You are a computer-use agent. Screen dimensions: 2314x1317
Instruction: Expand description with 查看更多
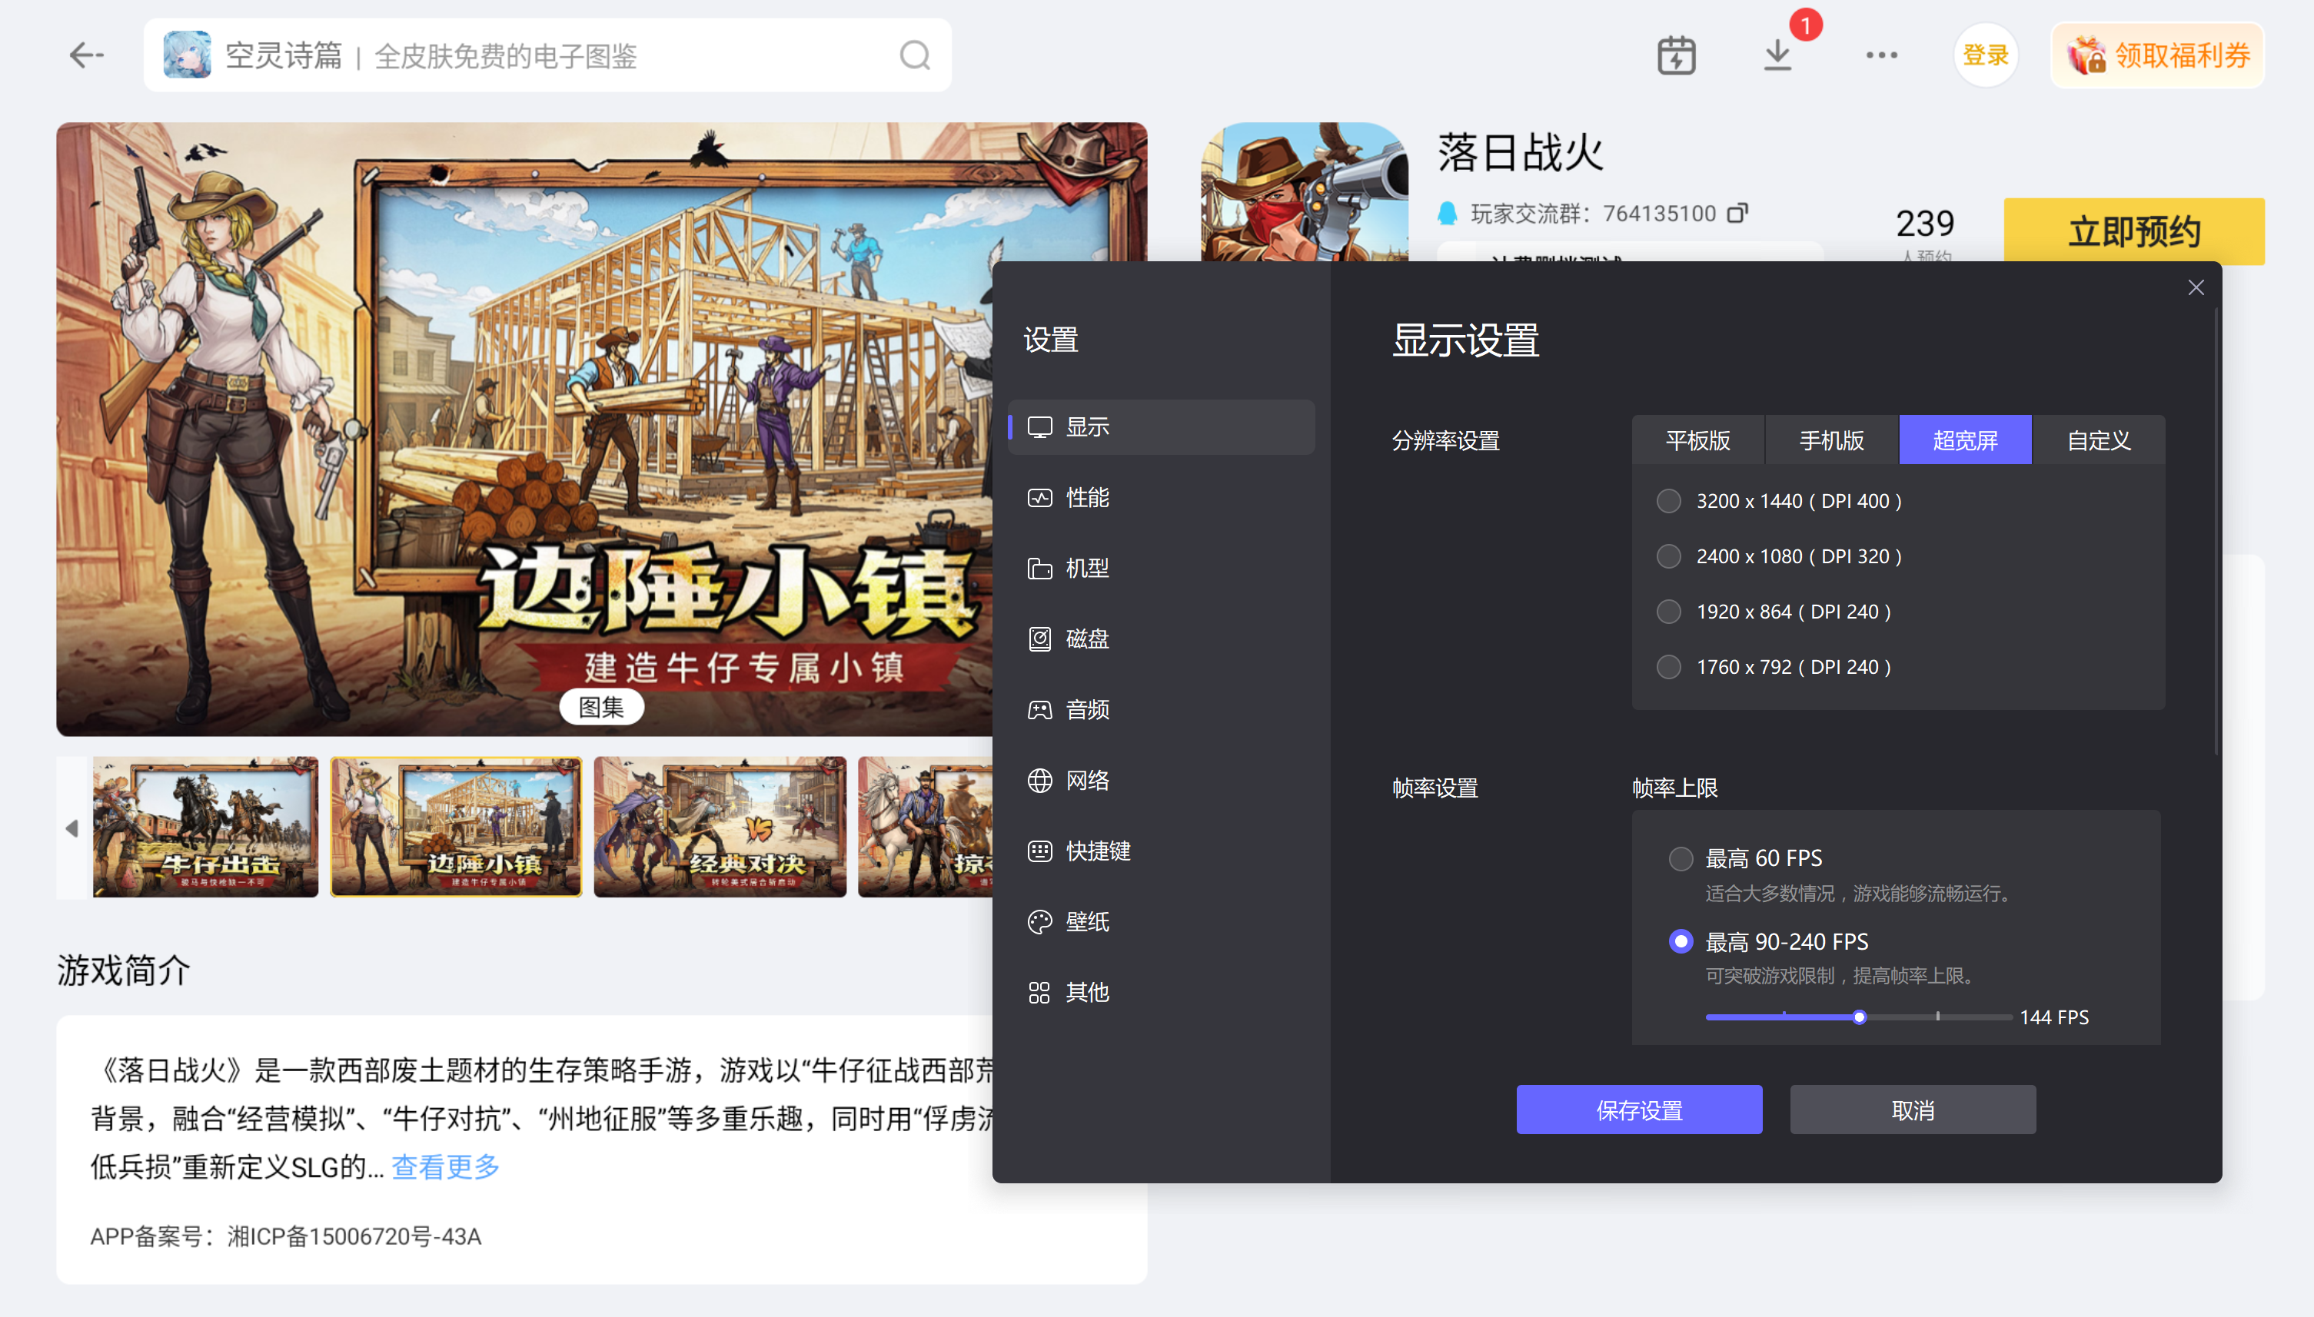click(x=445, y=1167)
